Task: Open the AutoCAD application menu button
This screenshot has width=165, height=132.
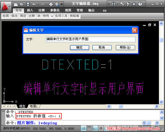Action: pyautogui.click(x=6, y=7)
